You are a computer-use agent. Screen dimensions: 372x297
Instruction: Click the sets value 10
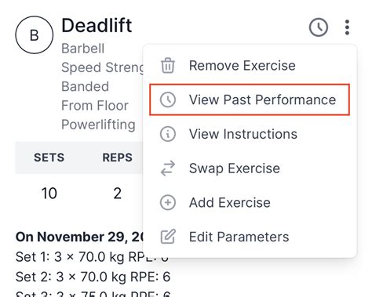49,194
